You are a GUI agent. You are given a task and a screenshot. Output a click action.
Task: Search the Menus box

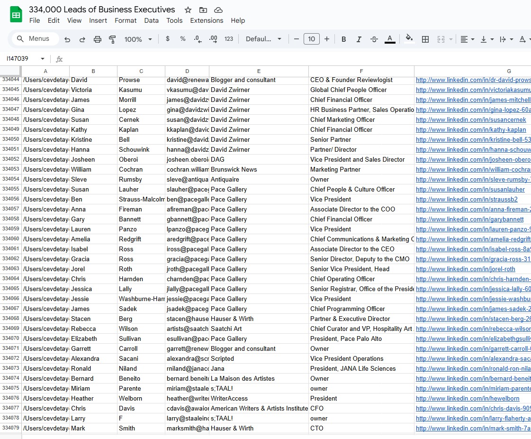tap(36, 39)
